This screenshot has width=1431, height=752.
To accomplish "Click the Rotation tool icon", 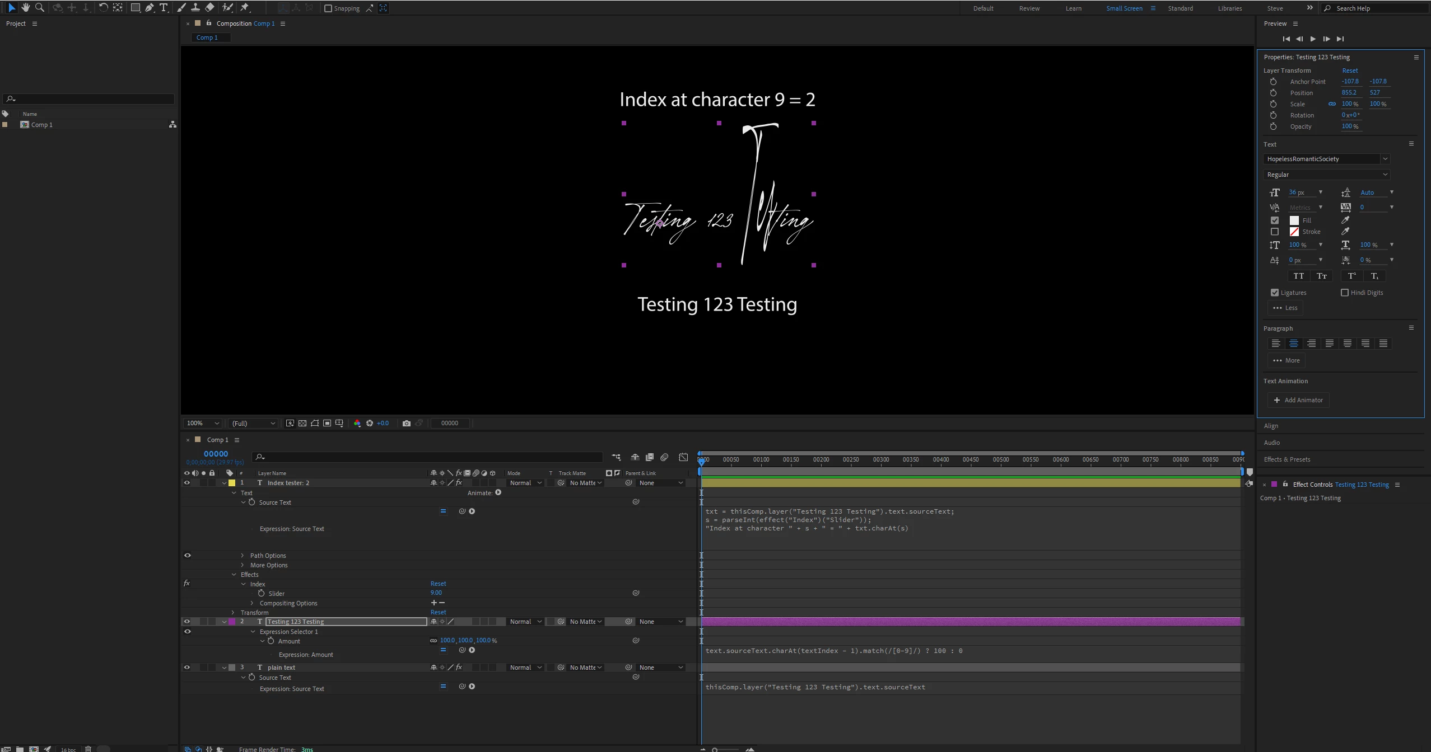I will coord(104,7).
